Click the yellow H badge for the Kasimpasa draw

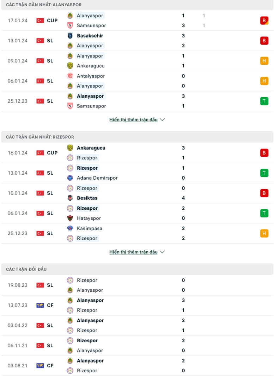pyautogui.click(x=264, y=233)
